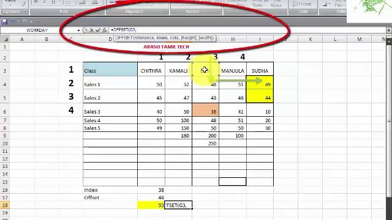Click the Save icon in Quick Access Toolbar
Image resolution: width=392 pixels, height=220 pixels.
click(4, 22)
